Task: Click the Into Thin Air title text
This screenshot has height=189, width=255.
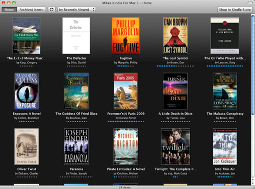Action: pyautogui.click(x=225, y=169)
